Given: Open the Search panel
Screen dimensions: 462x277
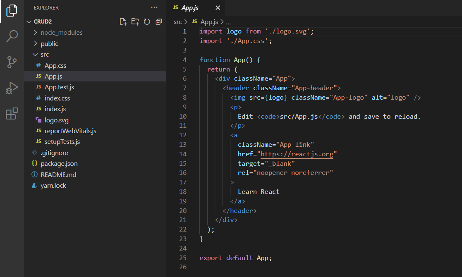Looking at the screenshot, I should [12, 36].
